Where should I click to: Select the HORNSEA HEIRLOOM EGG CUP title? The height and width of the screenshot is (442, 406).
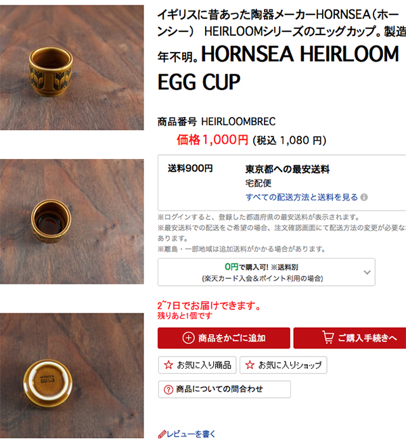(x=278, y=68)
